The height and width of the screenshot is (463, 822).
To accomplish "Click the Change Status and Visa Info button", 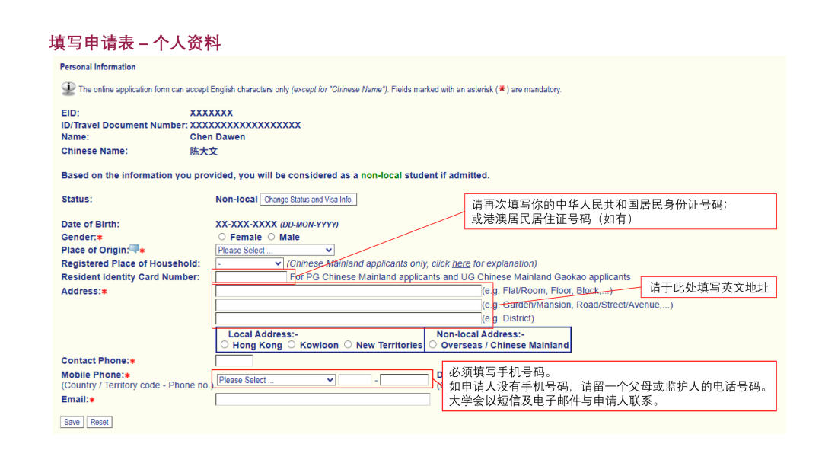I will click(x=308, y=200).
